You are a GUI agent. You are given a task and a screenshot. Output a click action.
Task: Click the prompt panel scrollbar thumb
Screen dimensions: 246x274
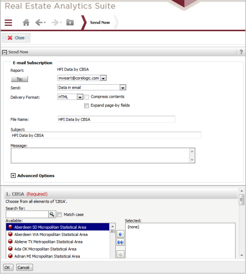pos(241,200)
